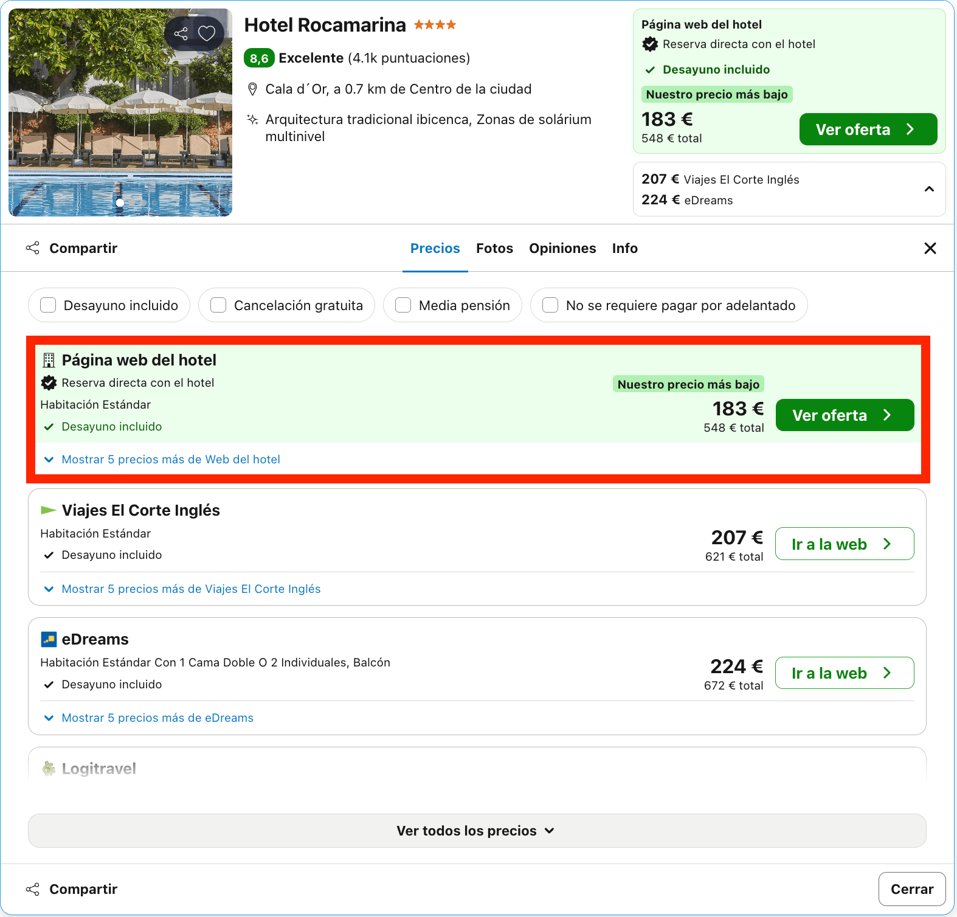Click the sparkle highlights icon
Image resolution: width=957 pixels, height=917 pixels.
point(252,119)
